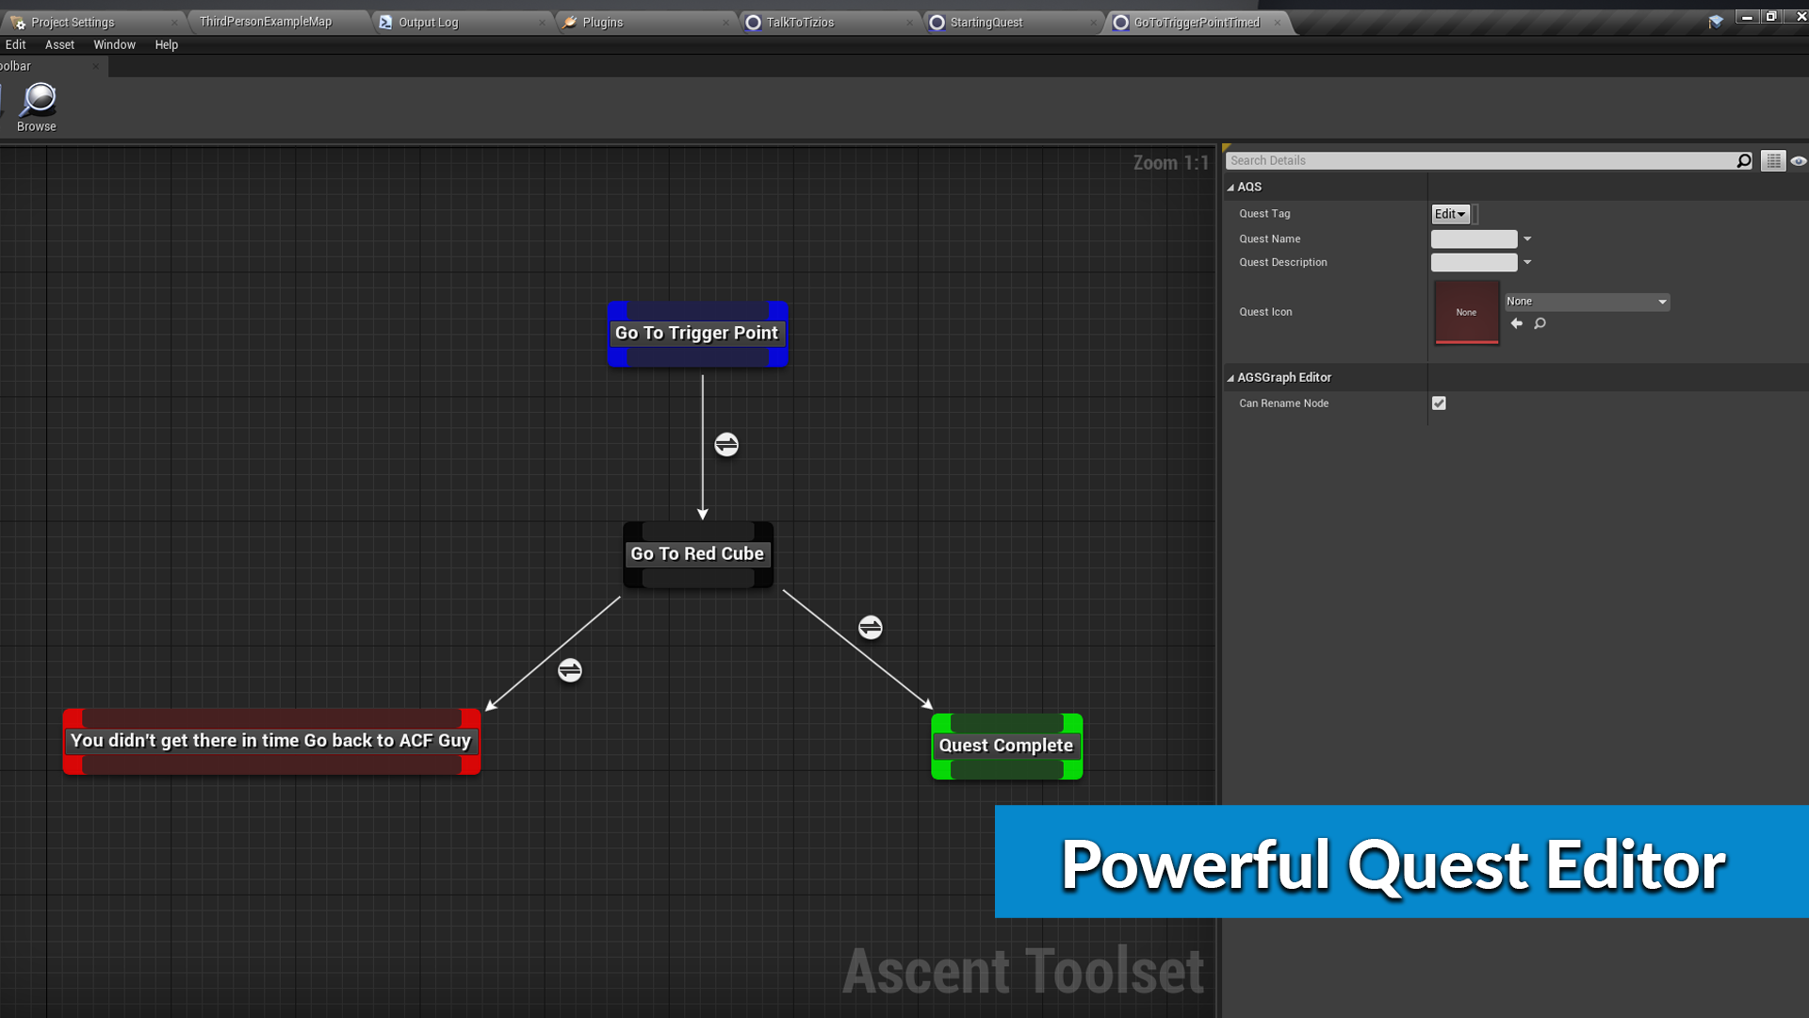Click the Quest Complete node

[x=1006, y=745]
